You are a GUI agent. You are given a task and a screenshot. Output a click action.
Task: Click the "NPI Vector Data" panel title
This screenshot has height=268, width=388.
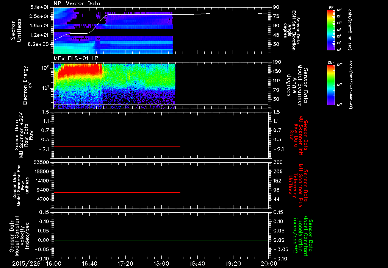(77, 3)
